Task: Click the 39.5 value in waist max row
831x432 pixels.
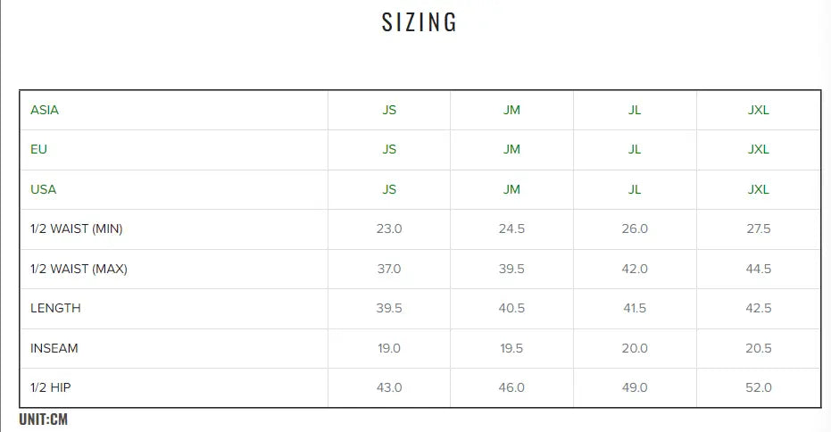Action: tap(511, 269)
